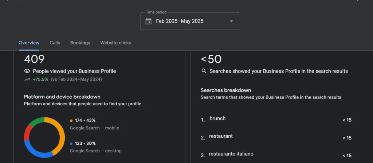This screenshot has width=373, height=163.
Task: Go to the Bookings tab
Action: tap(80, 43)
